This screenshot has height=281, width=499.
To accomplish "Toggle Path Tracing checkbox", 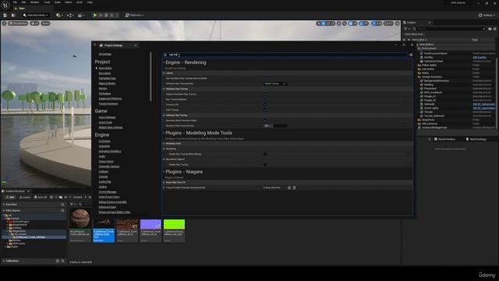I will [x=265, y=110].
